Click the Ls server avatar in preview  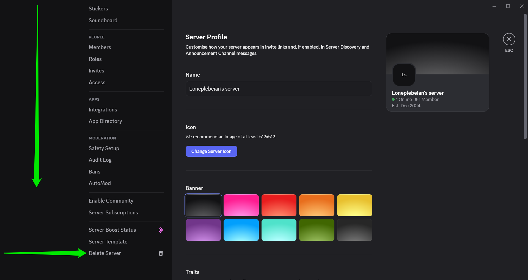coord(404,75)
